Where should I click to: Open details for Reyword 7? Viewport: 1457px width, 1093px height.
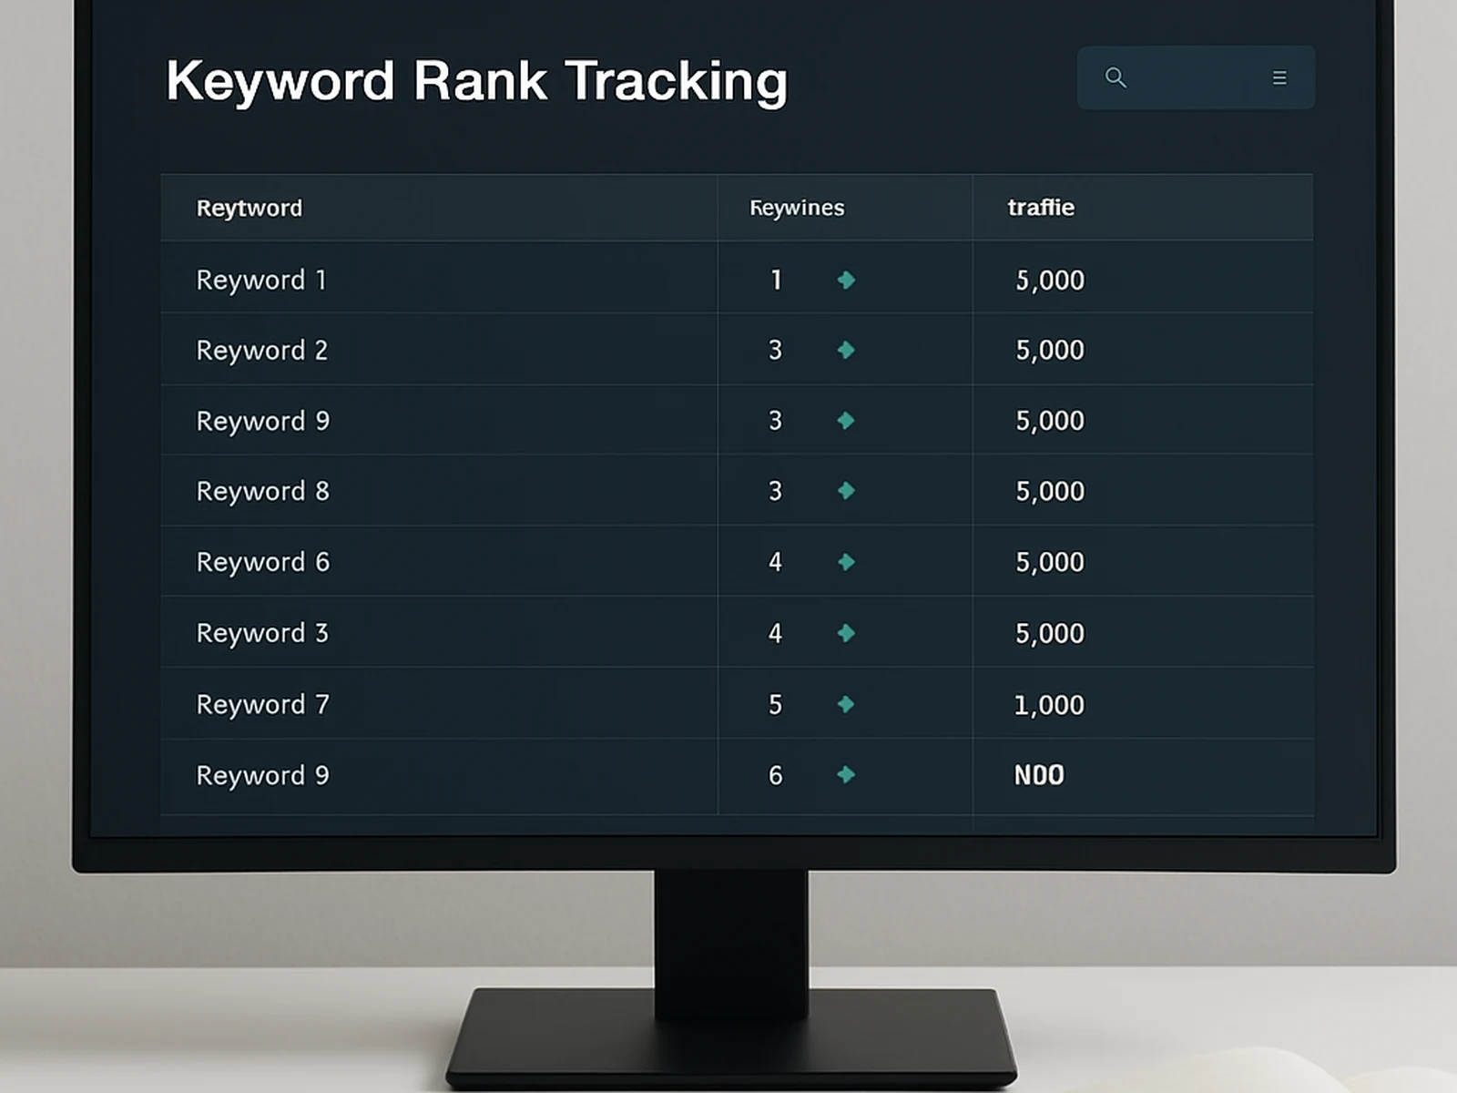pos(261,703)
